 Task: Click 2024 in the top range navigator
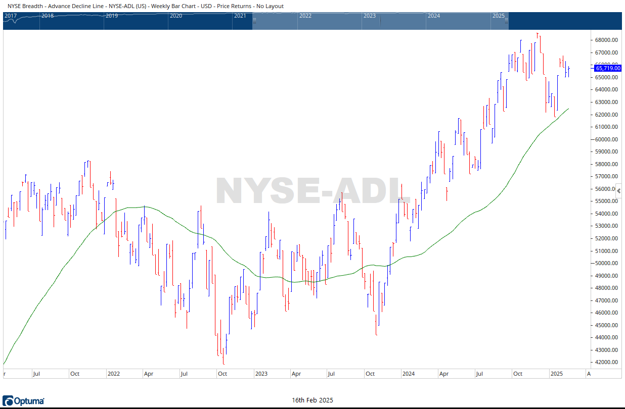tap(433, 16)
